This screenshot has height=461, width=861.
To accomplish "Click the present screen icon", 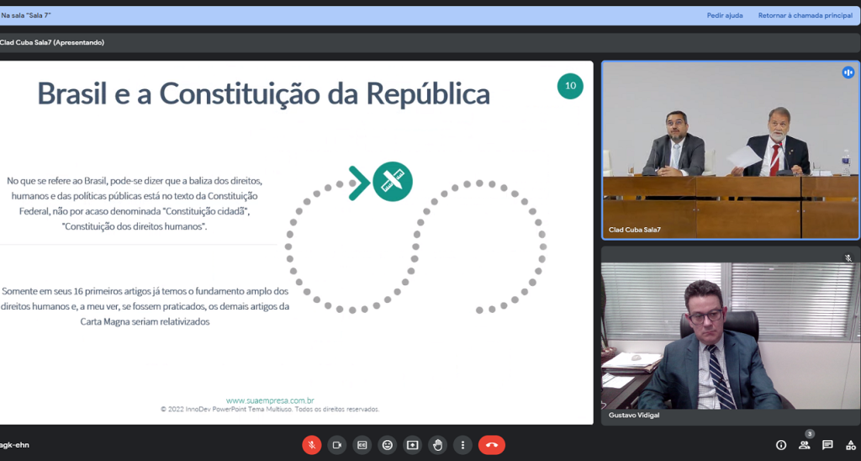I will [x=413, y=444].
